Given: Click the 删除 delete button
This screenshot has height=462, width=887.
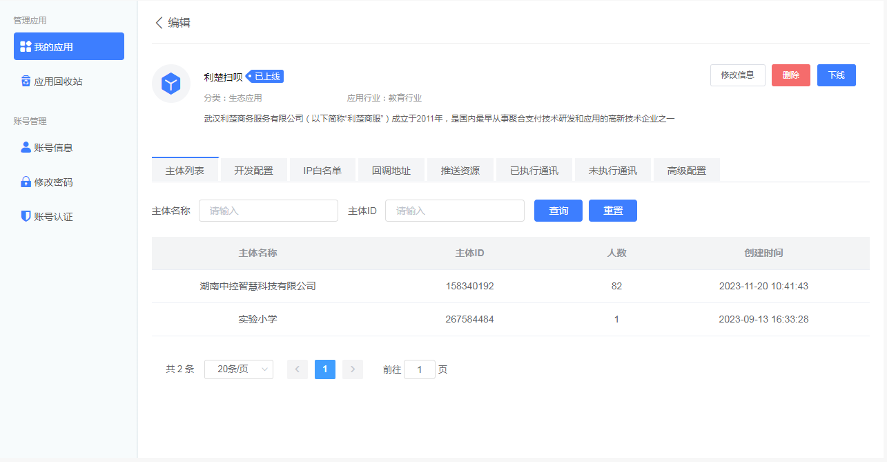Looking at the screenshot, I should coord(790,75).
